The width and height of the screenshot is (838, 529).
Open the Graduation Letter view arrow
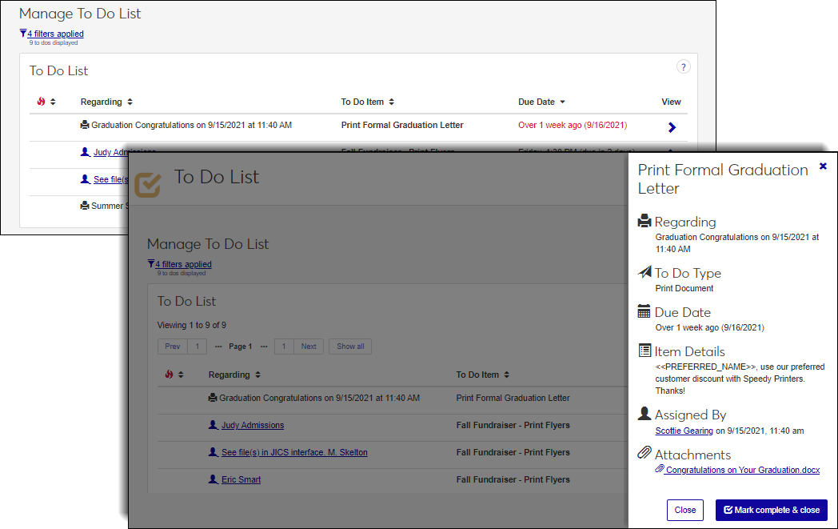pyautogui.click(x=672, y=127)
